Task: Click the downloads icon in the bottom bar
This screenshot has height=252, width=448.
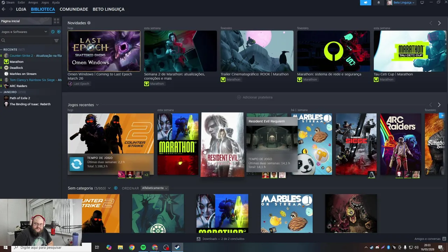Action: tap(198, 239)
